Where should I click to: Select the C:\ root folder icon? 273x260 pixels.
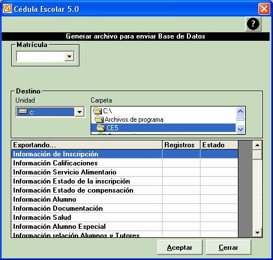point(97,111)
